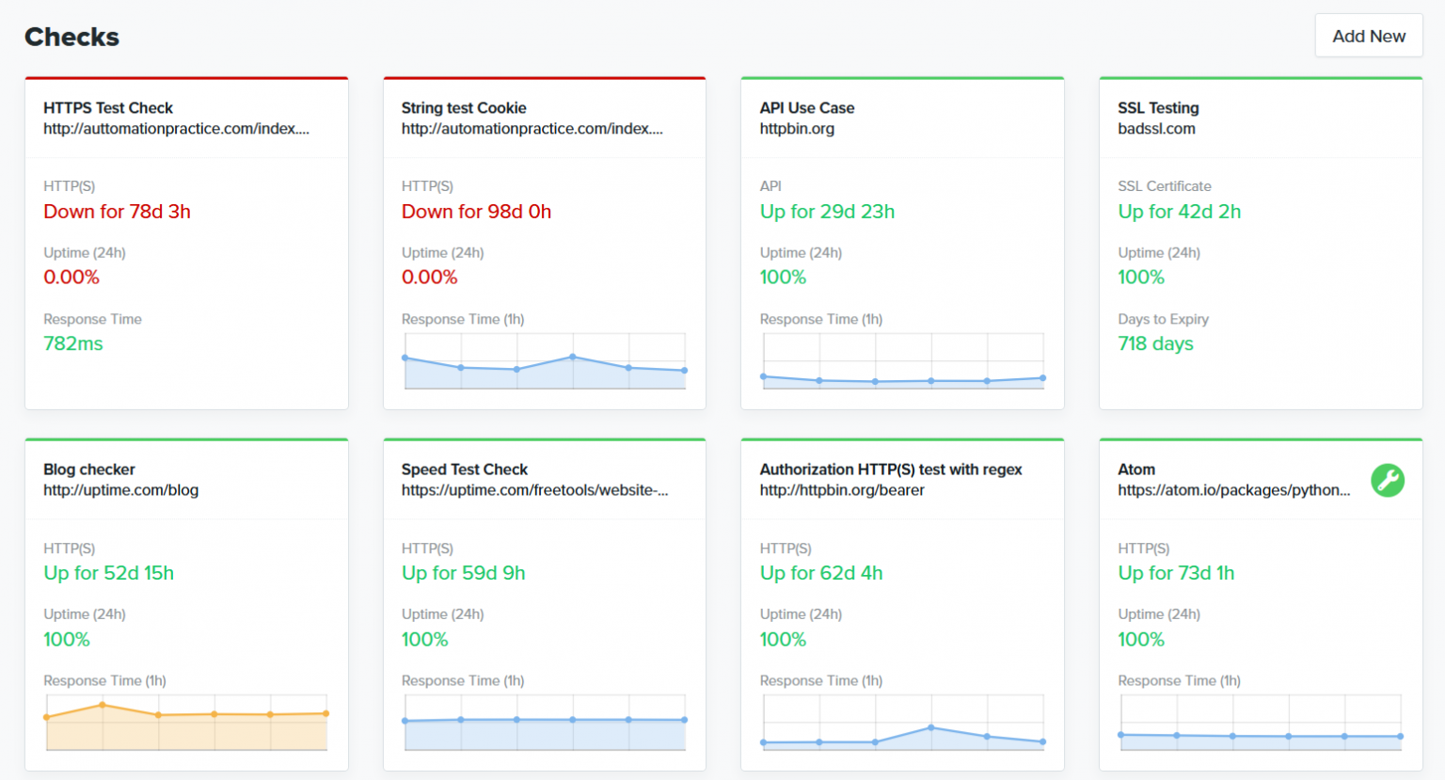Click the Atom check title
This screenshot has width=1445, height=780.
point(1136,470)
